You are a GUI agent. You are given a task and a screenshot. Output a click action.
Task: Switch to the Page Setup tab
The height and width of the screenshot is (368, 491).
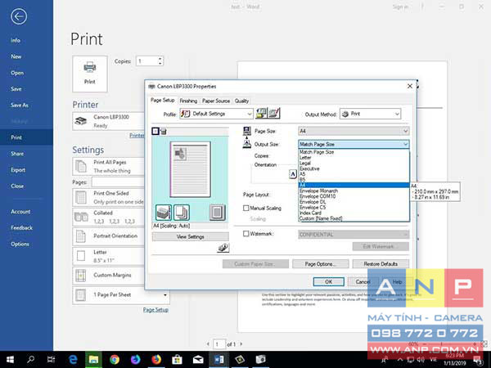(x=163, y=100)
